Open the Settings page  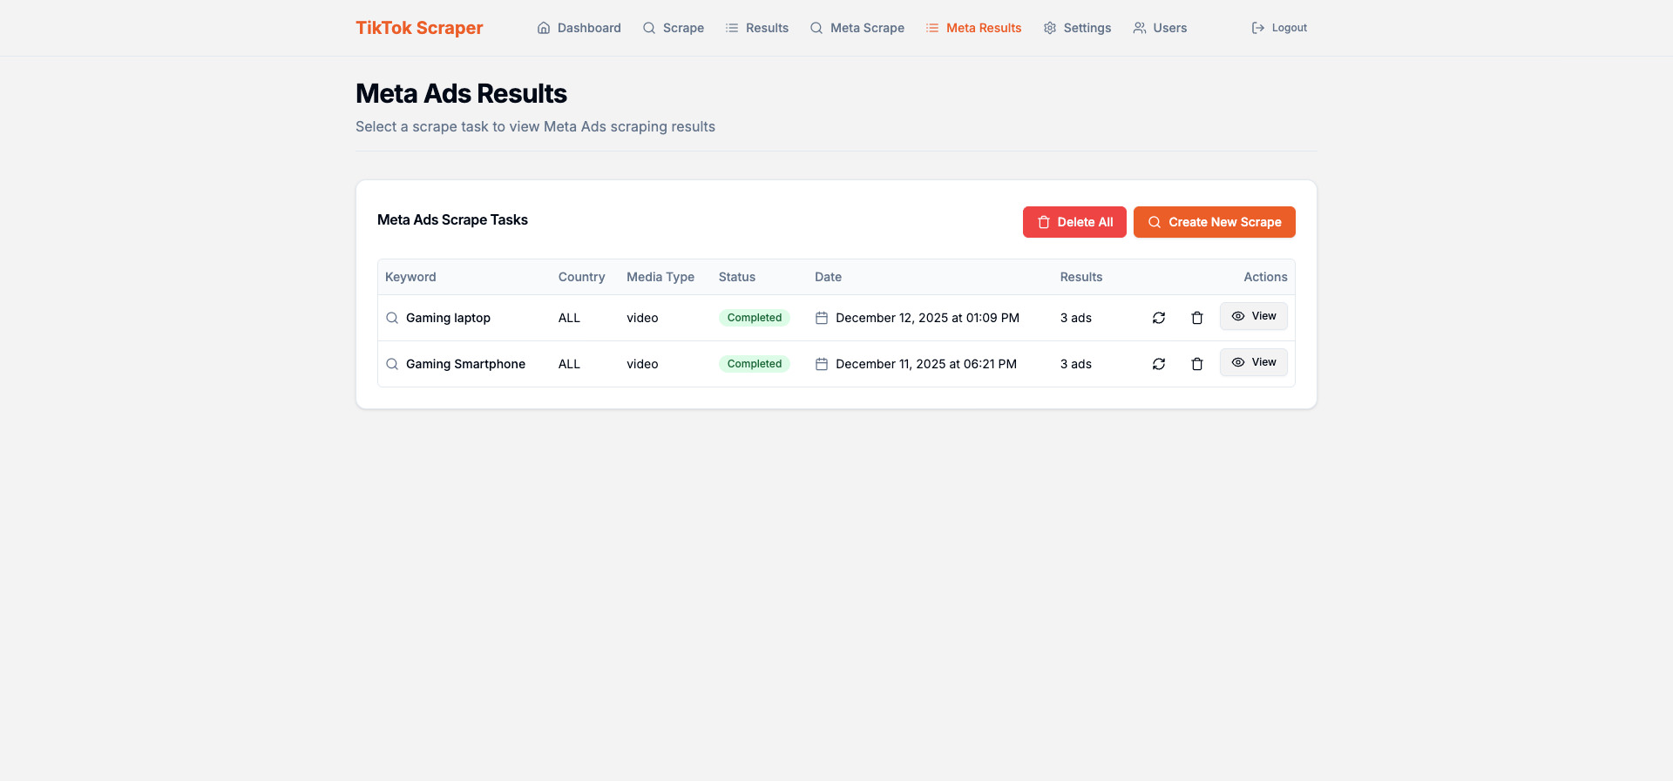[x=1077, y=28]
